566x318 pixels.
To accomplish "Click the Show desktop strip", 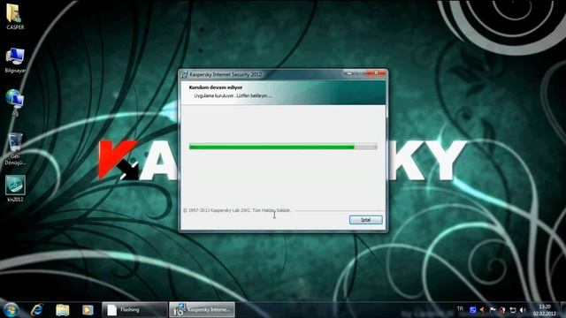I will pyautogui.click(x=563, y=310).
